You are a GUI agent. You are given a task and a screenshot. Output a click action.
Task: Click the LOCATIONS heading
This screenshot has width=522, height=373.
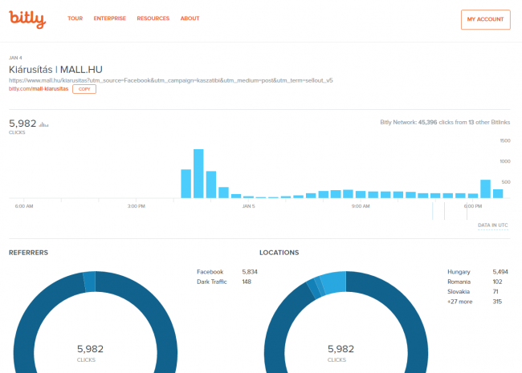pos(279,253)
